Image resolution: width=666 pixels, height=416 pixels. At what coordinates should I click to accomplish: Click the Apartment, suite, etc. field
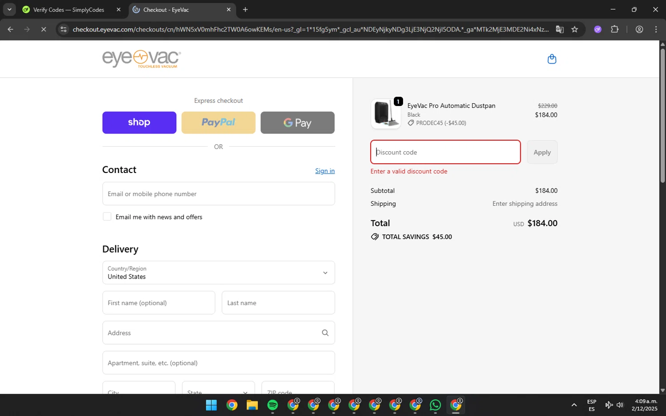coord(218,363)
